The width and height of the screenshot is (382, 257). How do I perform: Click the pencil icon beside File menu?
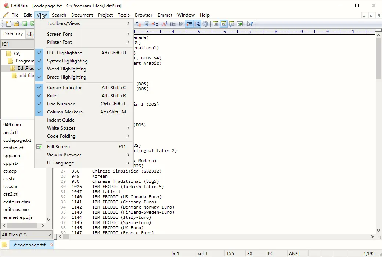[6, 15]
